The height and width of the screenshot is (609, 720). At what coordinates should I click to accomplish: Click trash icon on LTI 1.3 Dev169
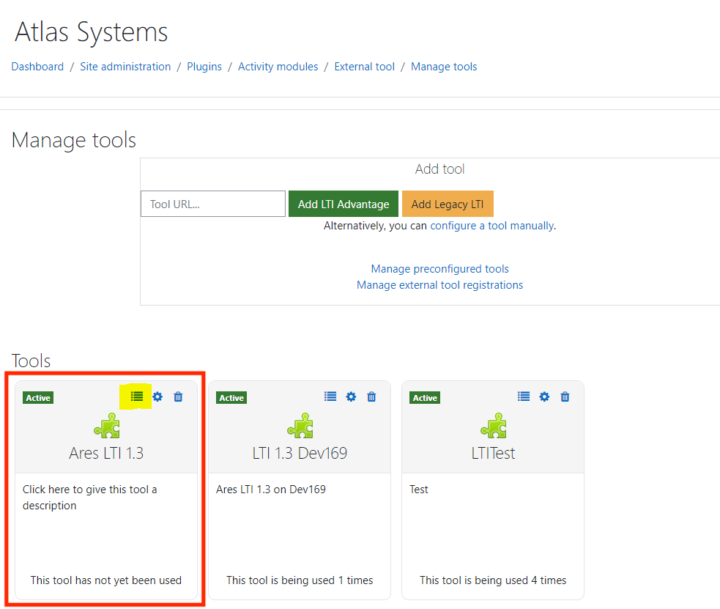click(x=371, y=396)
